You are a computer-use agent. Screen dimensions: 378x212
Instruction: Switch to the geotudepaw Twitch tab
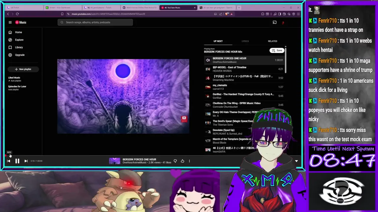(x=101, y=8)
